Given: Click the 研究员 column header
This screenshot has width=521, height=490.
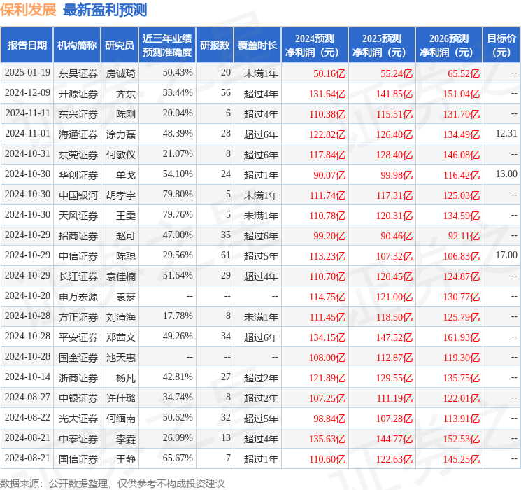Looking at the screenshot, I should point(120,45).
